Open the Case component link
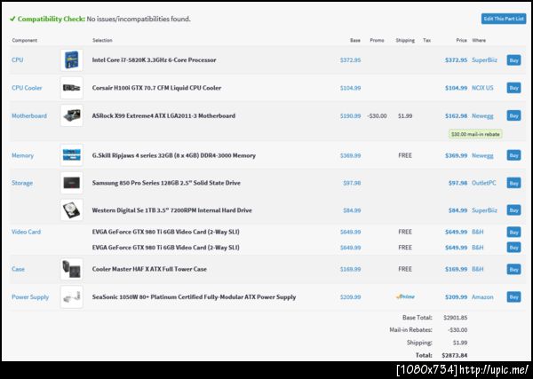Viewport: 533px width, 379px height. (18, 269)
